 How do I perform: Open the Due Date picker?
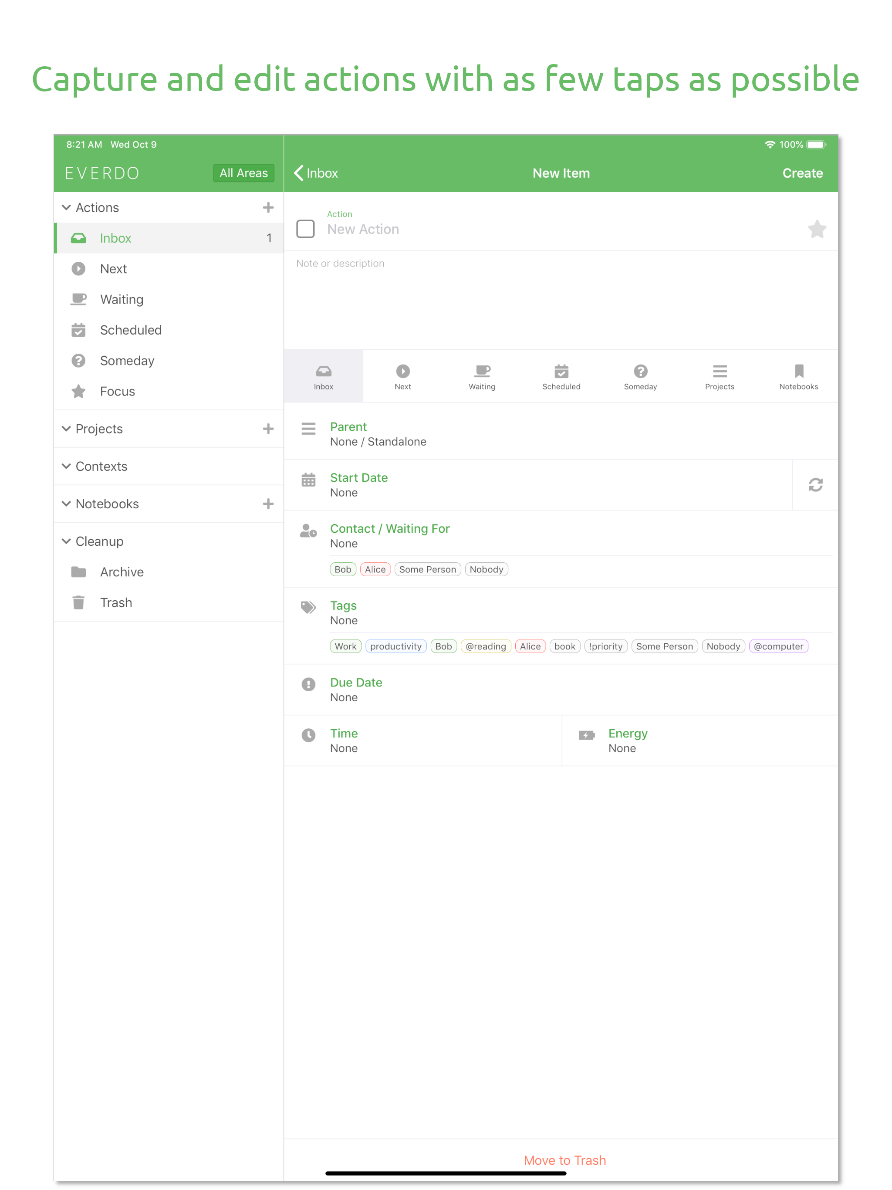click(561, 690)
